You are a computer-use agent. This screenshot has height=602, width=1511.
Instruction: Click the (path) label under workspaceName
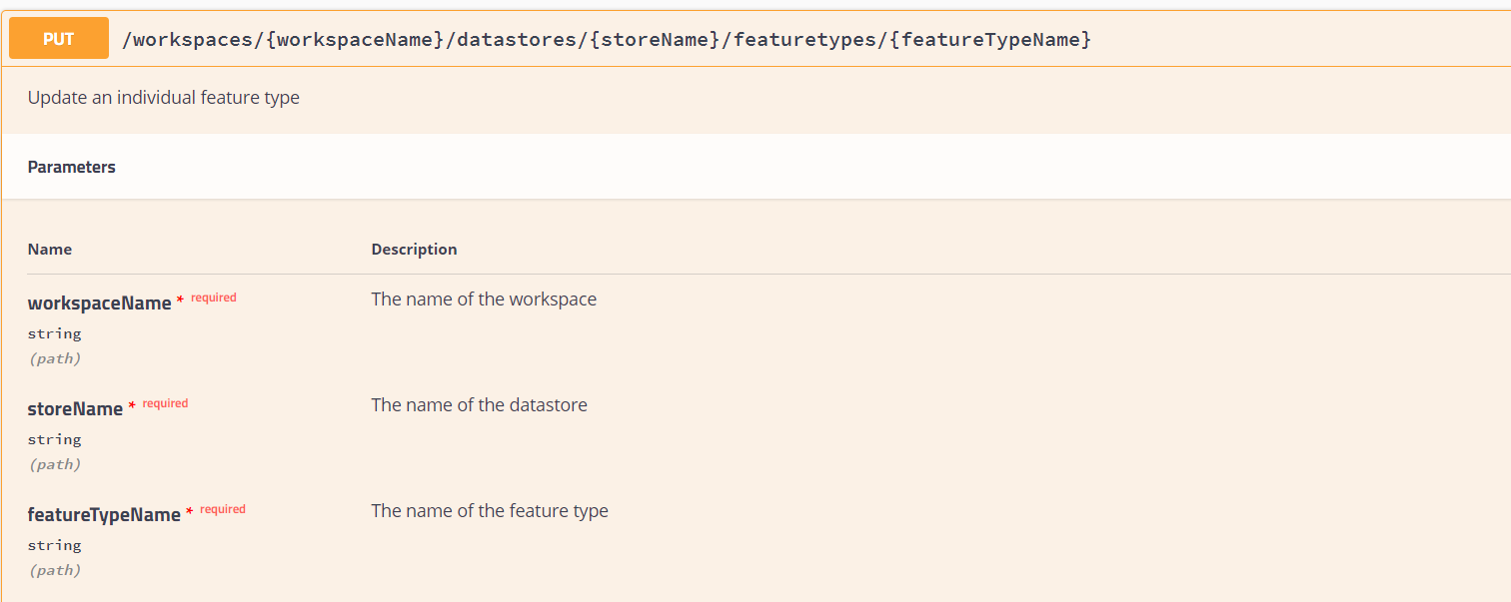(55, 358)
